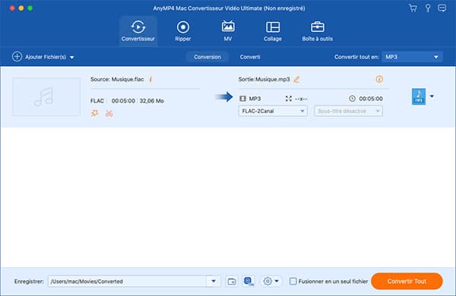Open the gear settings menu

(271, 281)
